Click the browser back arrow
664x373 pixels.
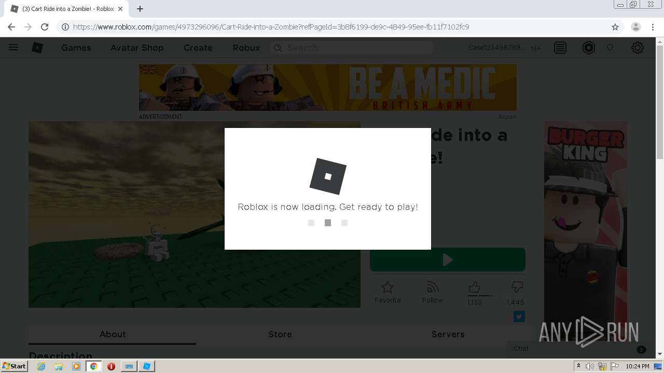(x=11, y=27)
